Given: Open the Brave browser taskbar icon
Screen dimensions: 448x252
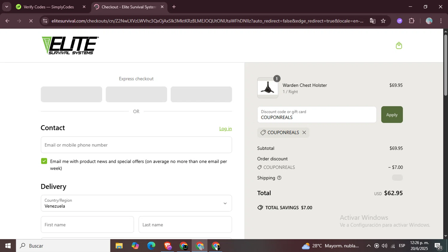Looking at the screenshot, I should [168, 246].
